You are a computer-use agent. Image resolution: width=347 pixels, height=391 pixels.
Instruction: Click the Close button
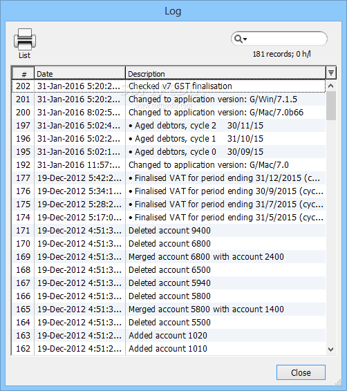click(x=301, y=372)
